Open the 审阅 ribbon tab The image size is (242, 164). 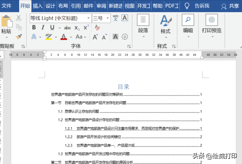101,6
